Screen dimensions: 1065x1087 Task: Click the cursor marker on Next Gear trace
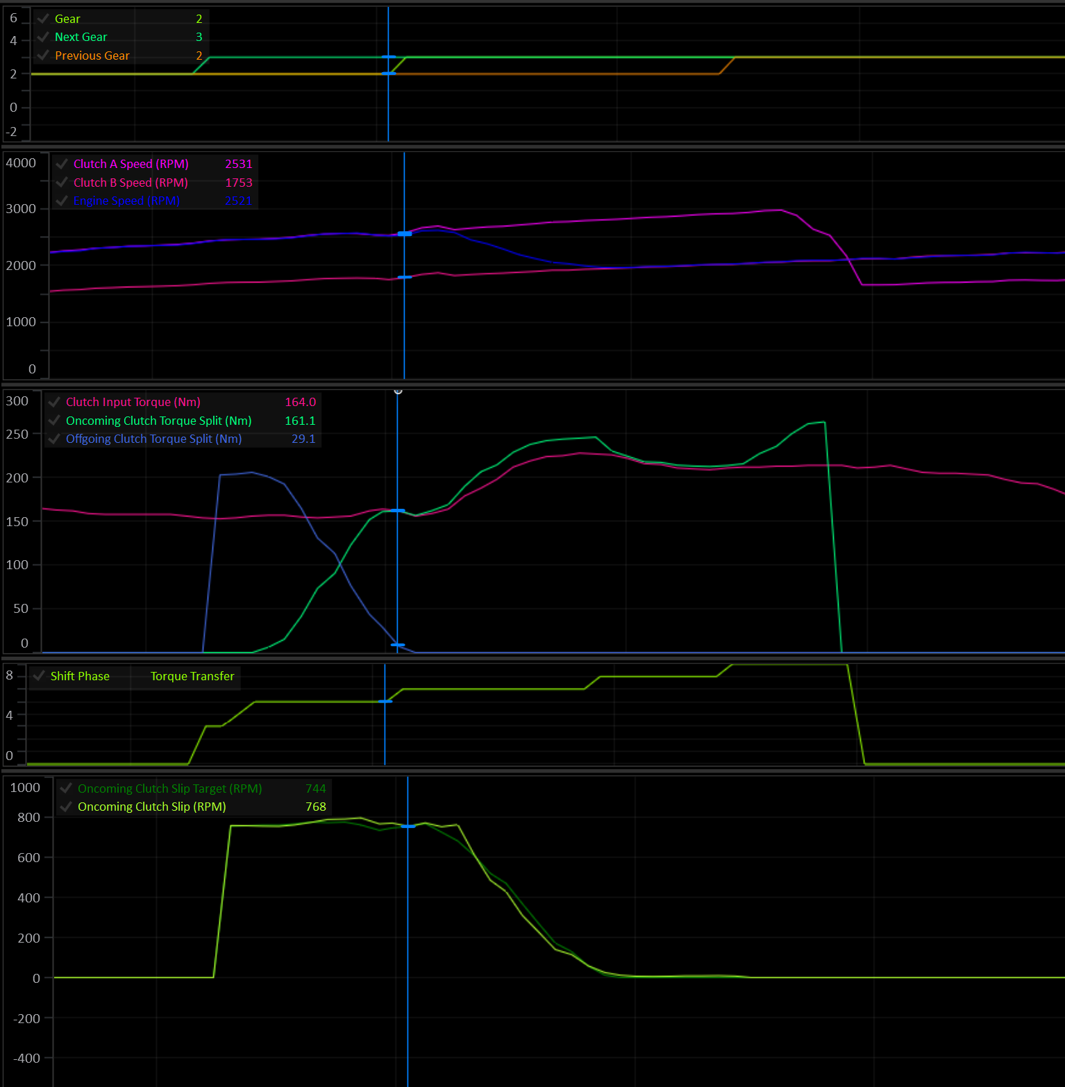[x=389, y=57]
